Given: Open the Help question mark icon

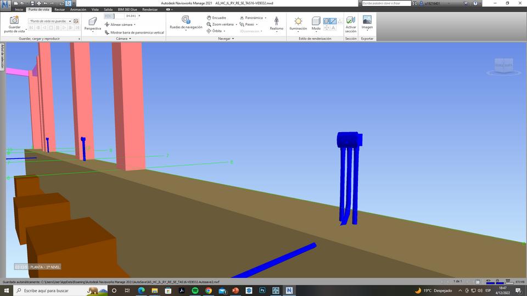Looking at the screenshot, I should 475,3.
